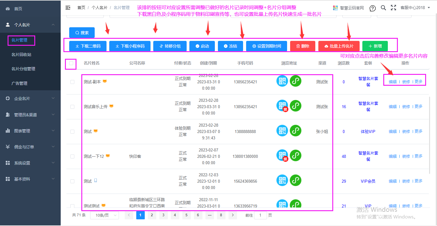
Task: Open the help question mark icon
Action: pyautogui.click(x=372, y=8)
